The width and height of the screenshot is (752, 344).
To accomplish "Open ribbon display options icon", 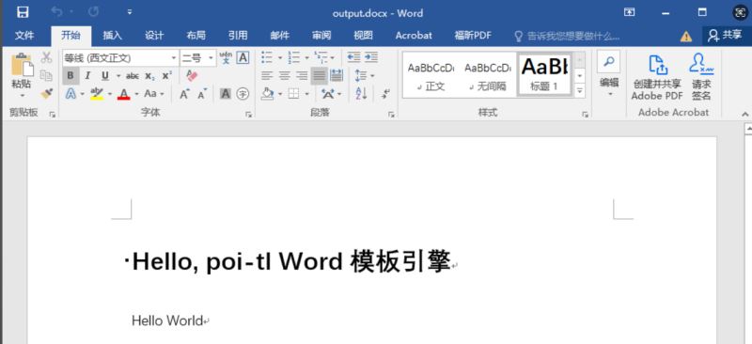I will point(629,12).
